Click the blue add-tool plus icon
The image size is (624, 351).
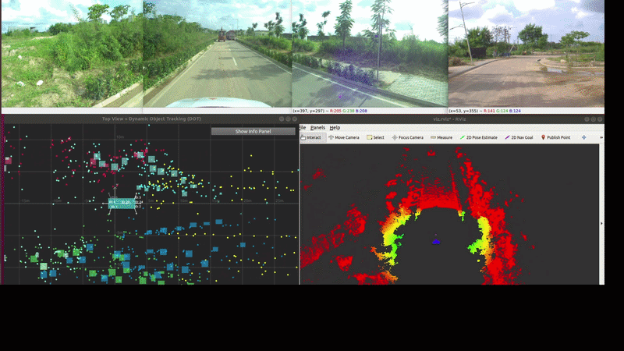coord(583,137)
